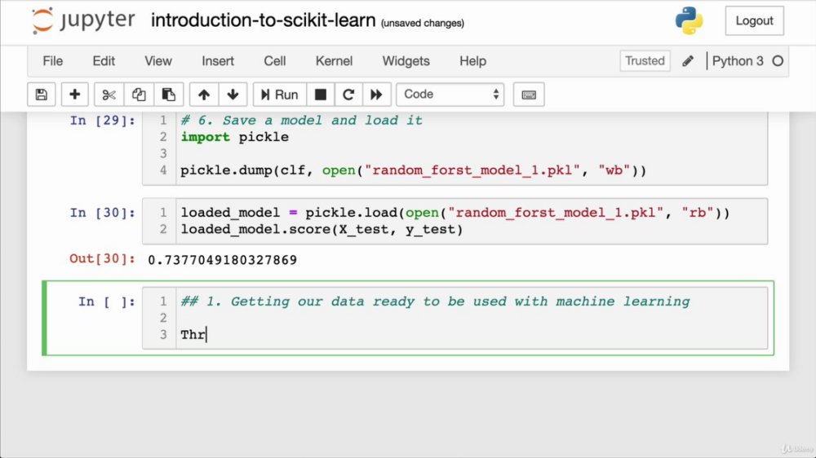Click the pencil edit mode indicator

point(687,61)
